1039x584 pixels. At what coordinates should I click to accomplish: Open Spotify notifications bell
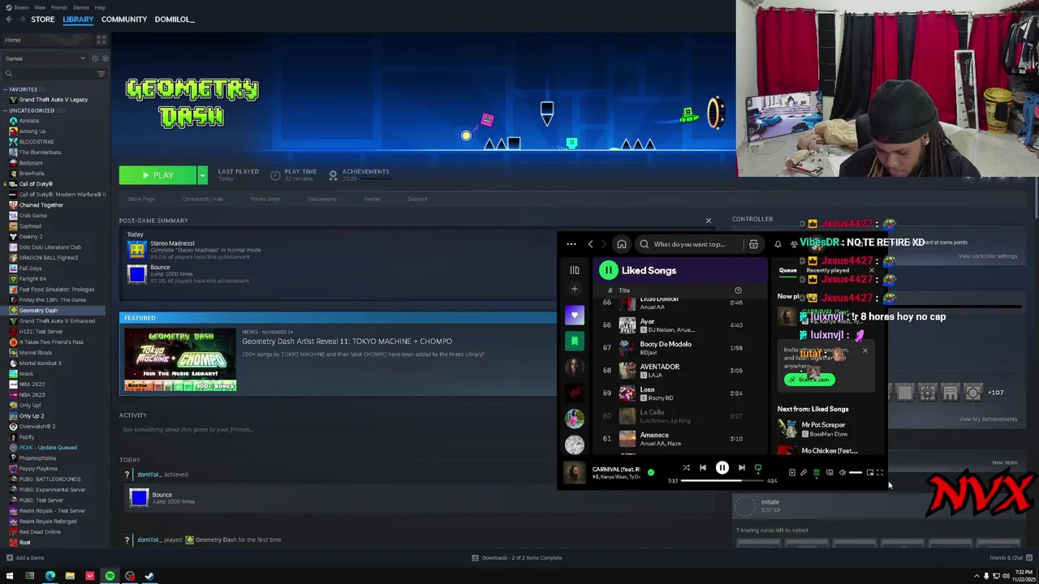[778, 244]
